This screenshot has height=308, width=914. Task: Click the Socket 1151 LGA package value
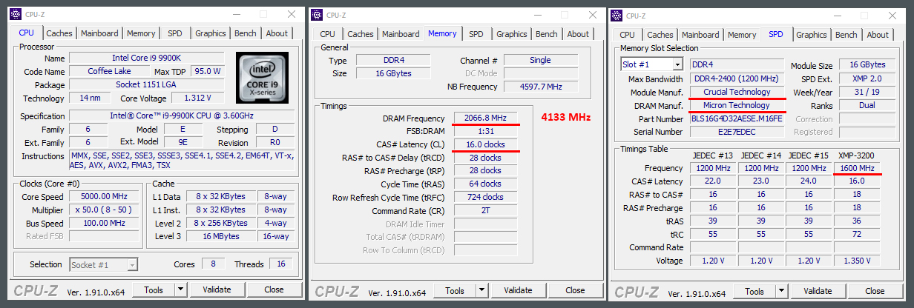(x=148, y=85)
